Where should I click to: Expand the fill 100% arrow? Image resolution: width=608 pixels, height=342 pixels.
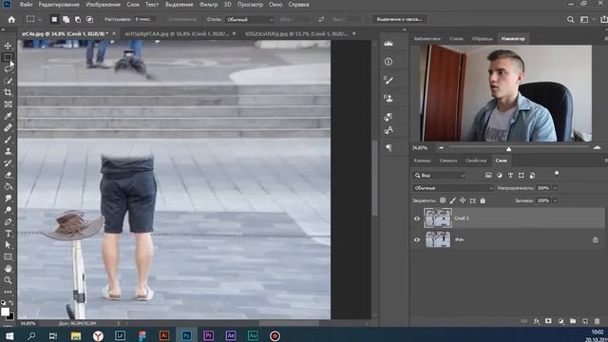tap(555, 200)
